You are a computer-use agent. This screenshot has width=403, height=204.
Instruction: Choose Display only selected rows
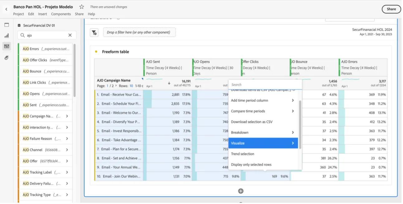pyautogui.click(x=263, y=165)
